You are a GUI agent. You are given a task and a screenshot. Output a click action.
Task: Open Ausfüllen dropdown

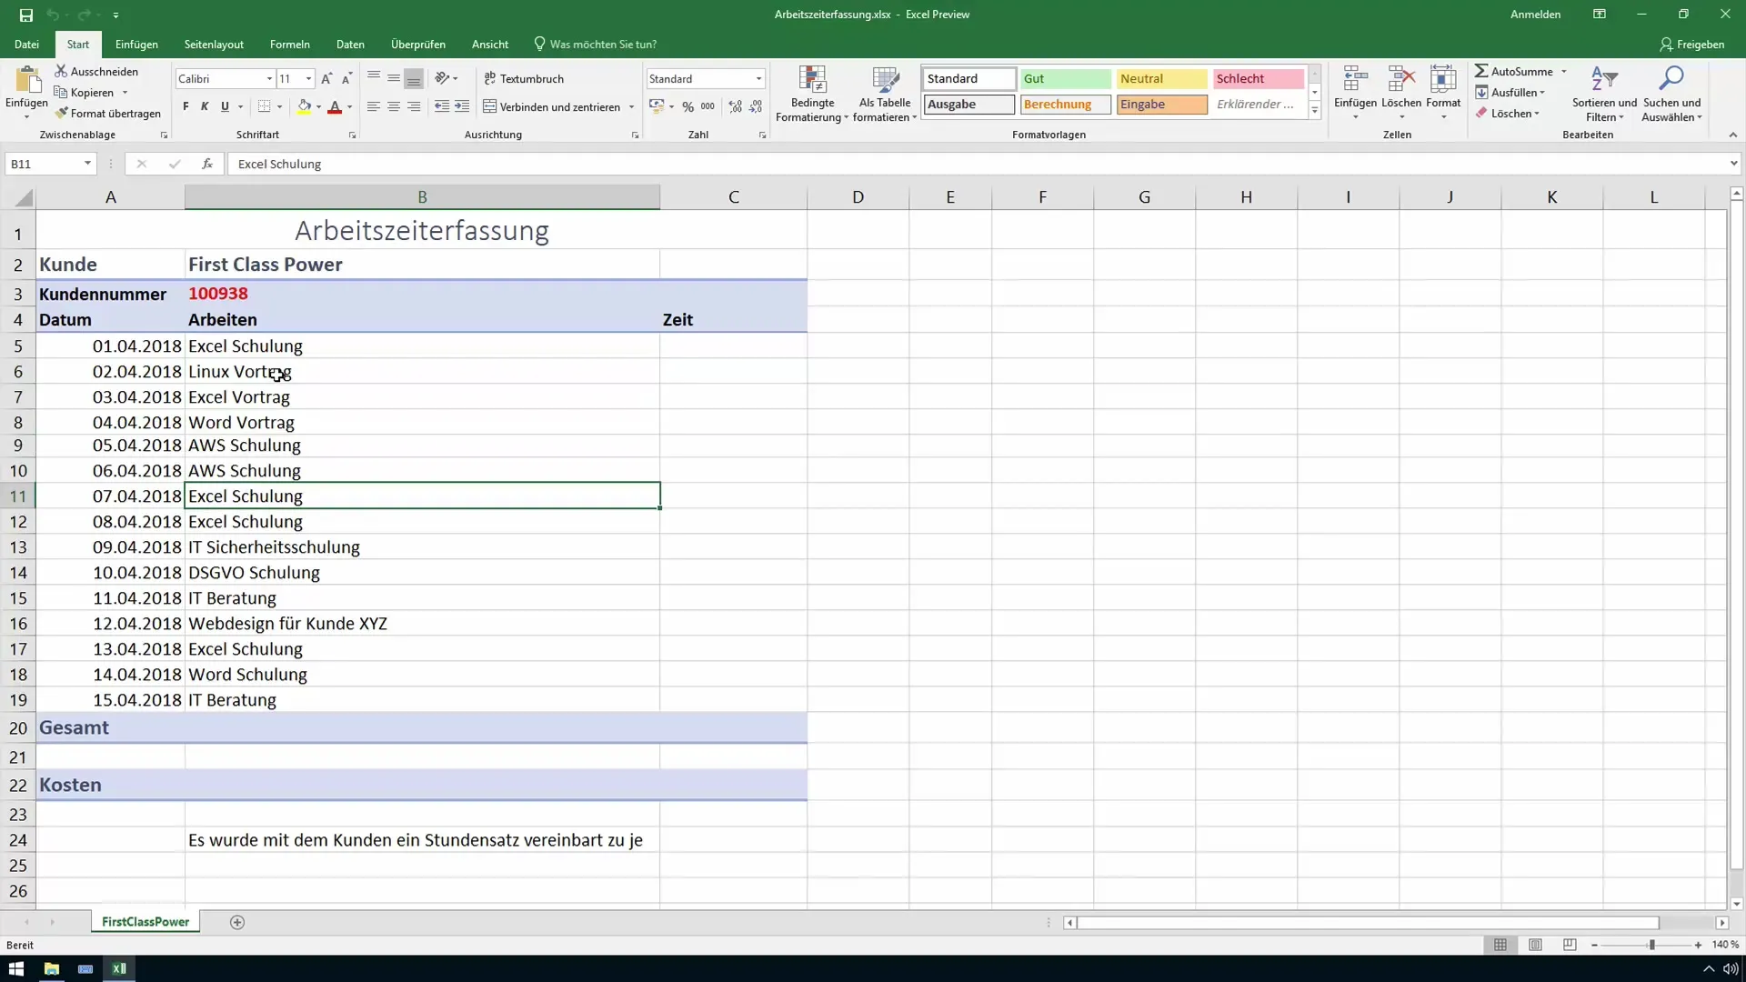(1511, 93)
